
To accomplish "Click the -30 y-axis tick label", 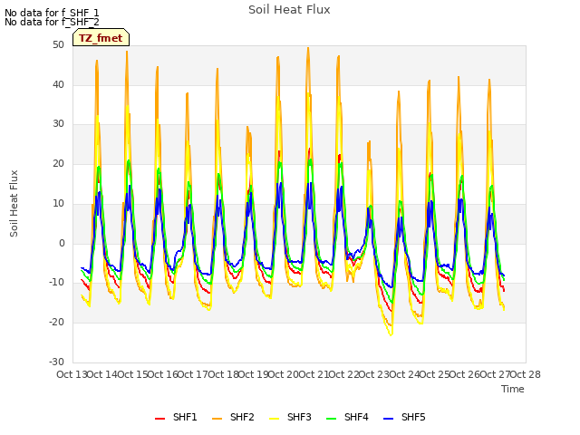I will click(56, 362).
